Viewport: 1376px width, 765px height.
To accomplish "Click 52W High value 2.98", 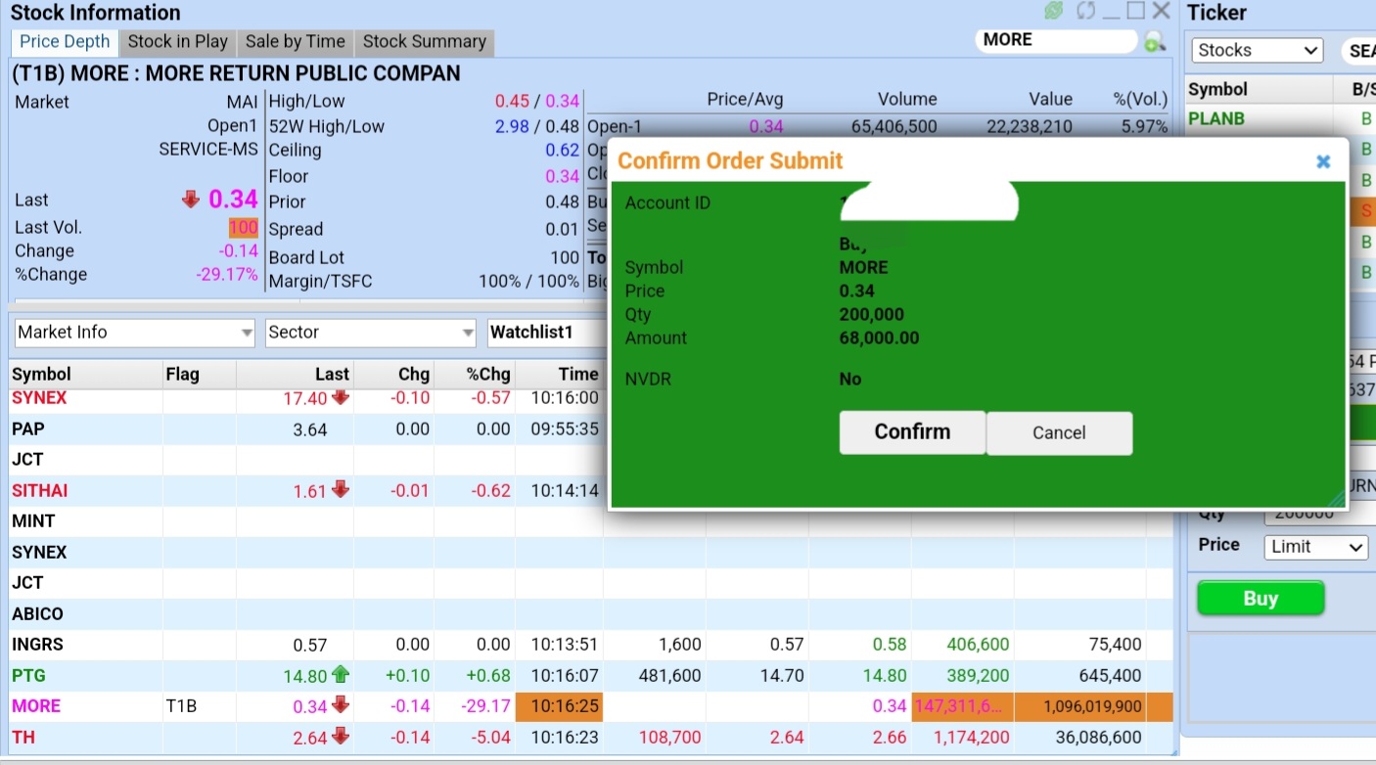I will (512, 126).
